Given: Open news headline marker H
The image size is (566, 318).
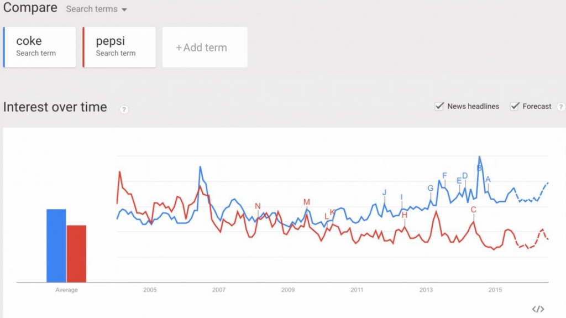Looking at the screenshot, I should click(404, 215).
